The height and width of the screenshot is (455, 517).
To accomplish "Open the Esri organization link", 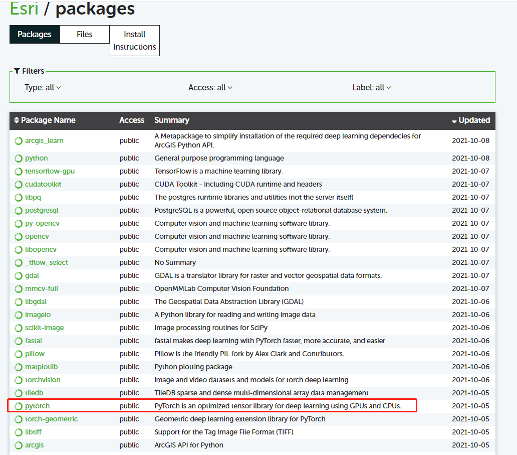I will (x=24, y=9).
